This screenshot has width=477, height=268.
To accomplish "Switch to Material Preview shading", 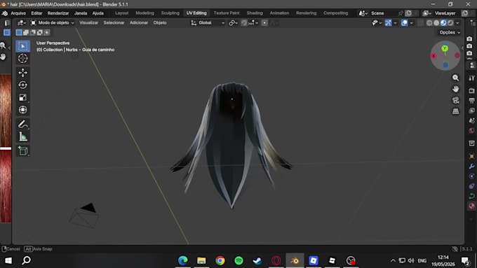I will click(x=443, y=23).
